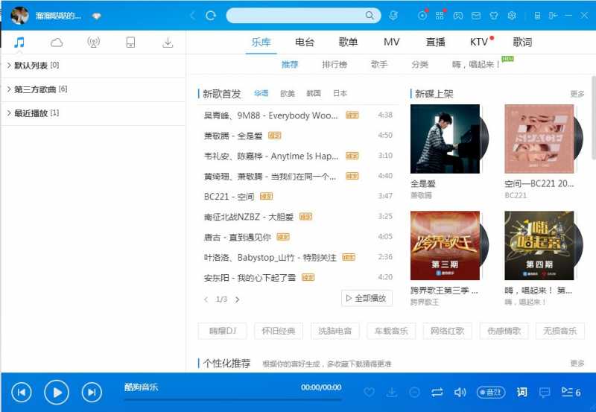This screenshot has width=596, height=412.
Task: Open the 歌词 tab
Action: pyautogui.click(x=522, y=42)
